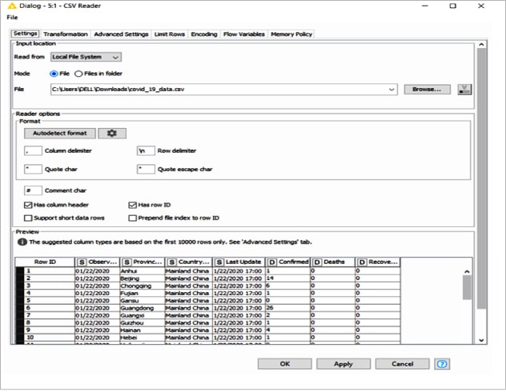This screenshot has width=506, height=392.
Task: Switch to the Transformation tab
Action: click(x=66, y=34)
